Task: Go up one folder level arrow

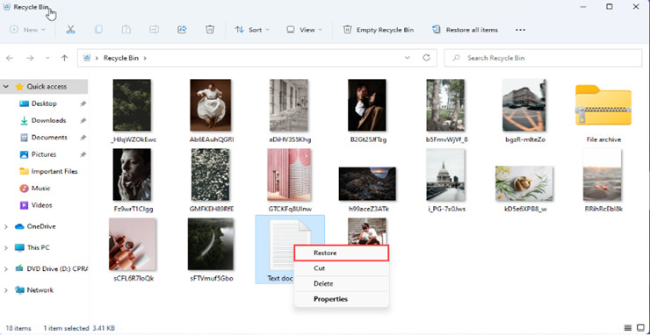Action: coord(64,58)
